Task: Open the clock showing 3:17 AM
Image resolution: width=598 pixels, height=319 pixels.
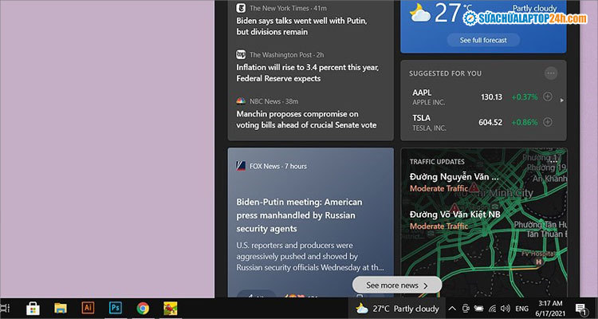Action: coord(550,309)
